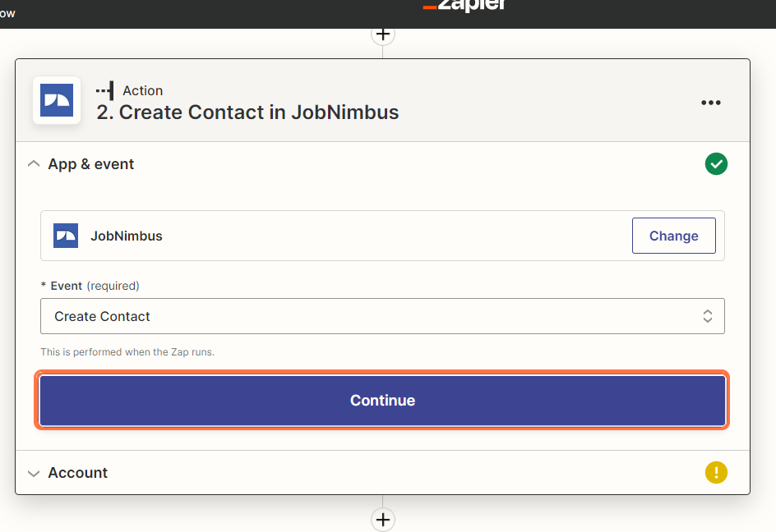776x532 pixels.
Task: Click the large JobNimbus icon in step header
Action: click(57, 100)
